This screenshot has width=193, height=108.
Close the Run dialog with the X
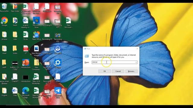(x=137, y=49)
